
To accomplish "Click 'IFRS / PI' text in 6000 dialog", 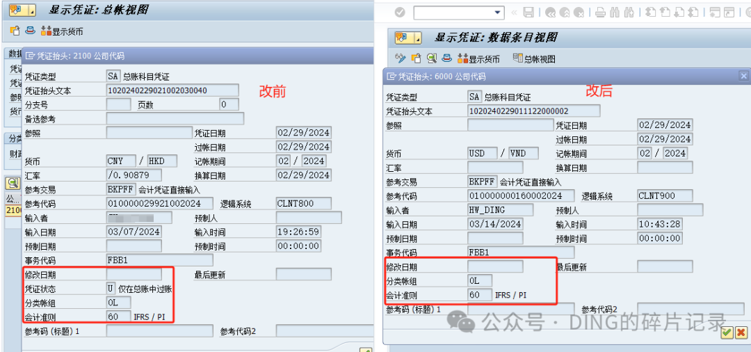I will [511, 295].
